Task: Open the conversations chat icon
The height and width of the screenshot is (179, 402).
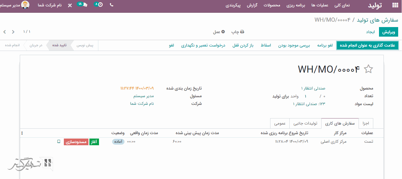Action: pyautogui.click(x=84, y=5)
